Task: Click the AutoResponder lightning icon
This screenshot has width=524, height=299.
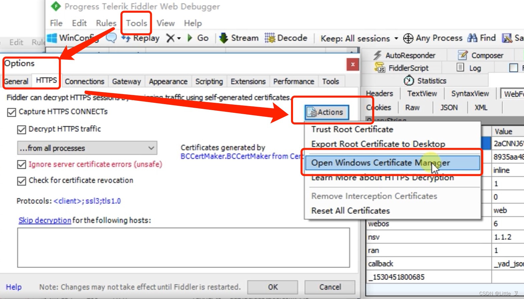Action: (x=377, y=55)
